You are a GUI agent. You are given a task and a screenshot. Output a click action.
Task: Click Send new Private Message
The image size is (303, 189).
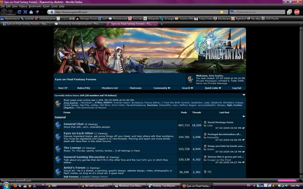pyautogui.click(x=212, y=83)
